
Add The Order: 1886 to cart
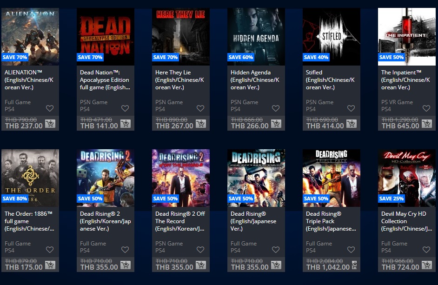(x=50, y=265)
